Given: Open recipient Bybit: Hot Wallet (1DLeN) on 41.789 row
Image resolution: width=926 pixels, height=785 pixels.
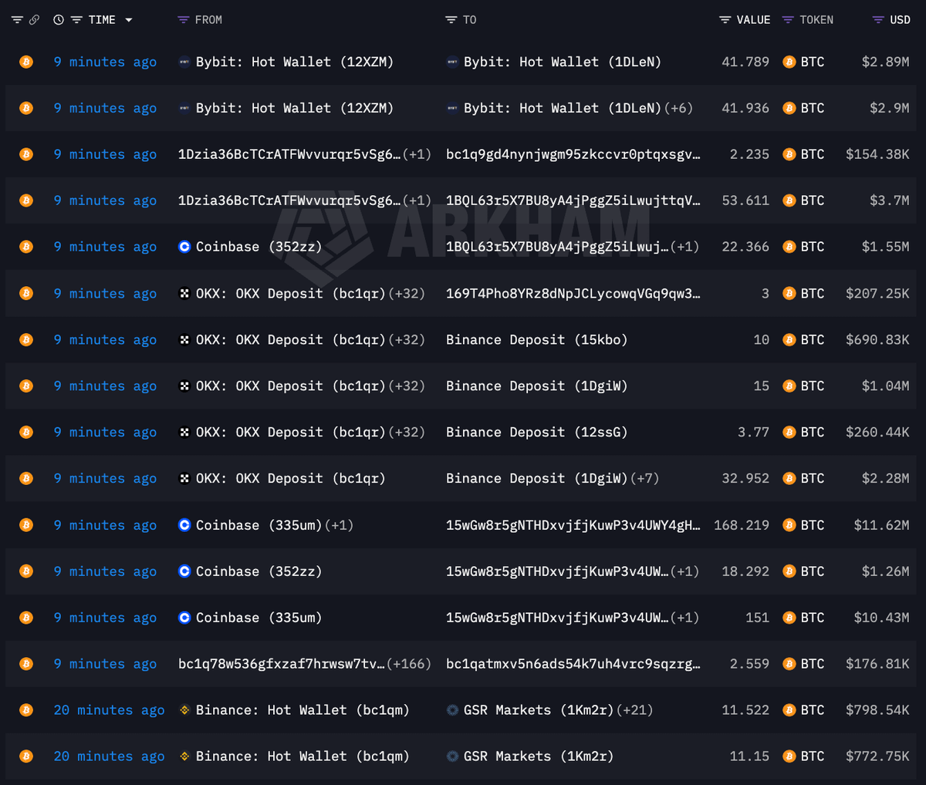Looking at the screenshot, I should coord(563,62).
